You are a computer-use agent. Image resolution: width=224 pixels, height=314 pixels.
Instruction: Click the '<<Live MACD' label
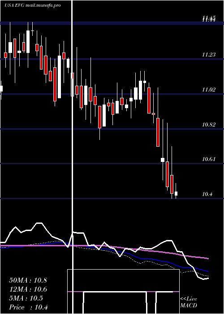point(189,302)
